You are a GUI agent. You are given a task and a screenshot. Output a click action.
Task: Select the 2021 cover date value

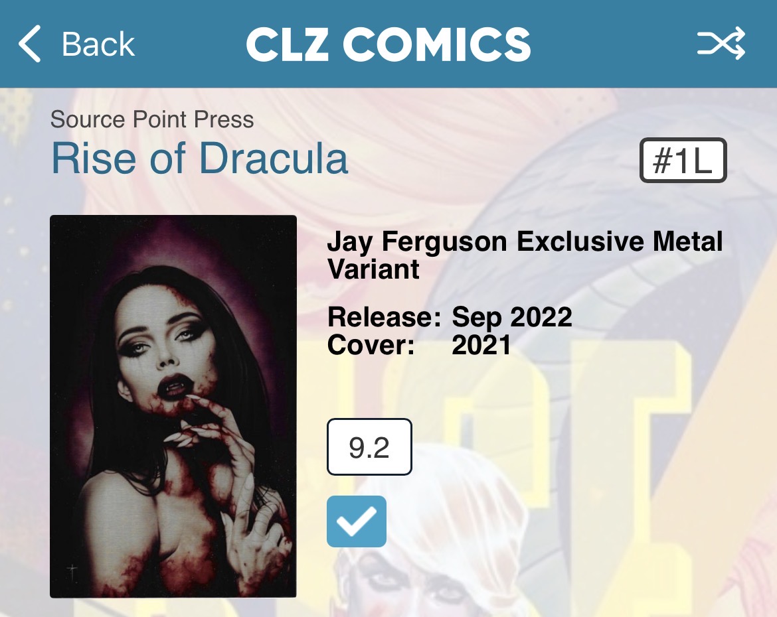pyautogui.click(x=481, y=345)
